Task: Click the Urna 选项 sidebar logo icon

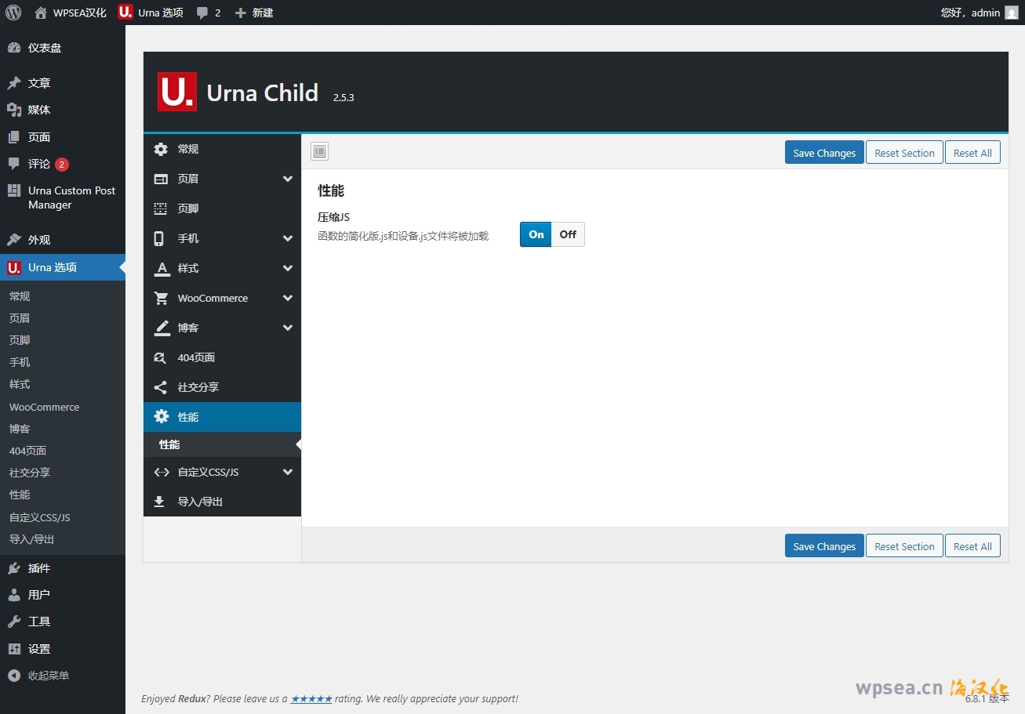Action: click(x=14, y=267)
